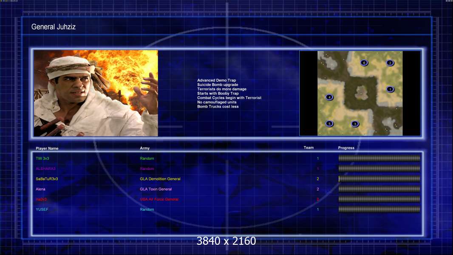Click team number for YUSEF
This screenshot has height=255, width=453.
(x=318, y=210)
